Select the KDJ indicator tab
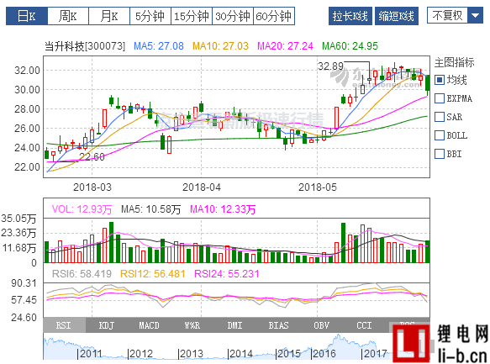The width and height of the screenshot is (490, 364). point(107,325)
